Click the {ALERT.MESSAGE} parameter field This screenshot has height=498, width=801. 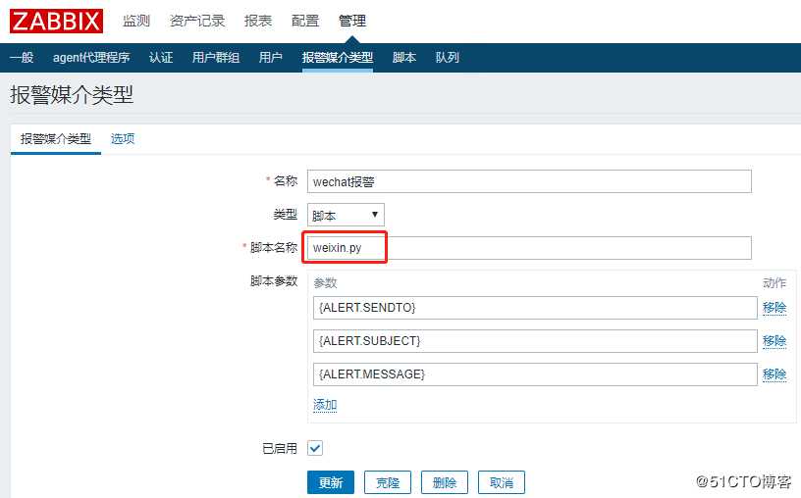coord(535,374)
